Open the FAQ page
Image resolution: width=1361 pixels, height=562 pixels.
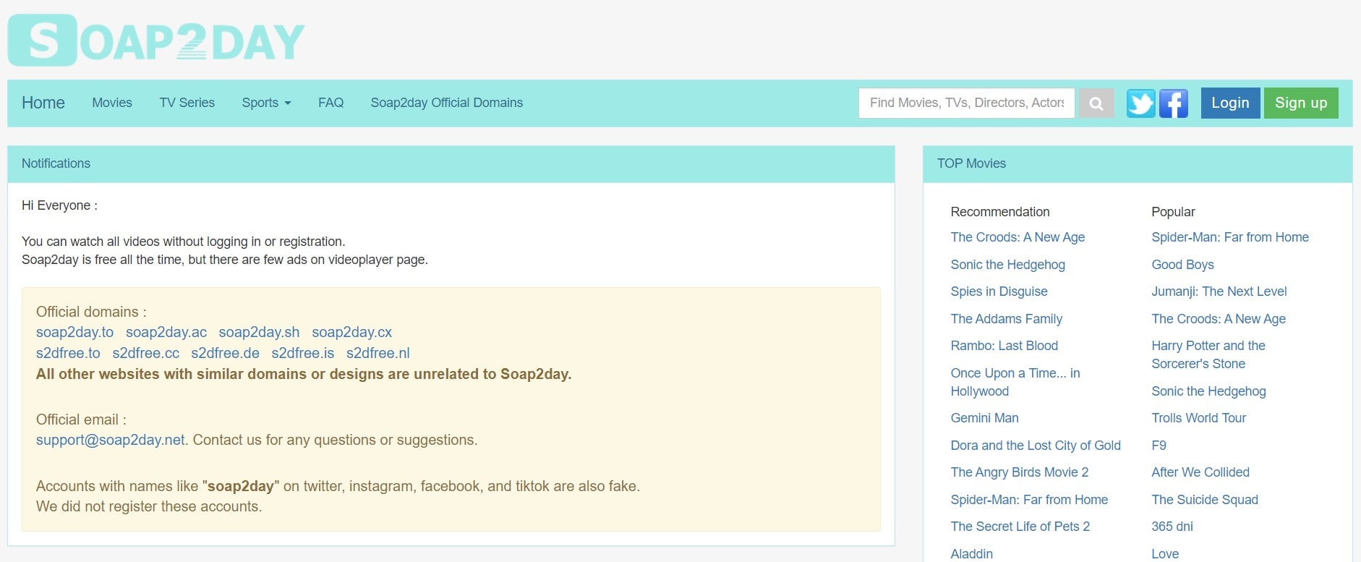[330, 103]
